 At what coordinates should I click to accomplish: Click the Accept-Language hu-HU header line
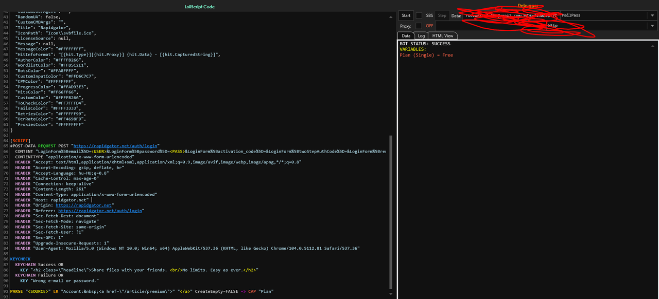(x=62, y=173)
